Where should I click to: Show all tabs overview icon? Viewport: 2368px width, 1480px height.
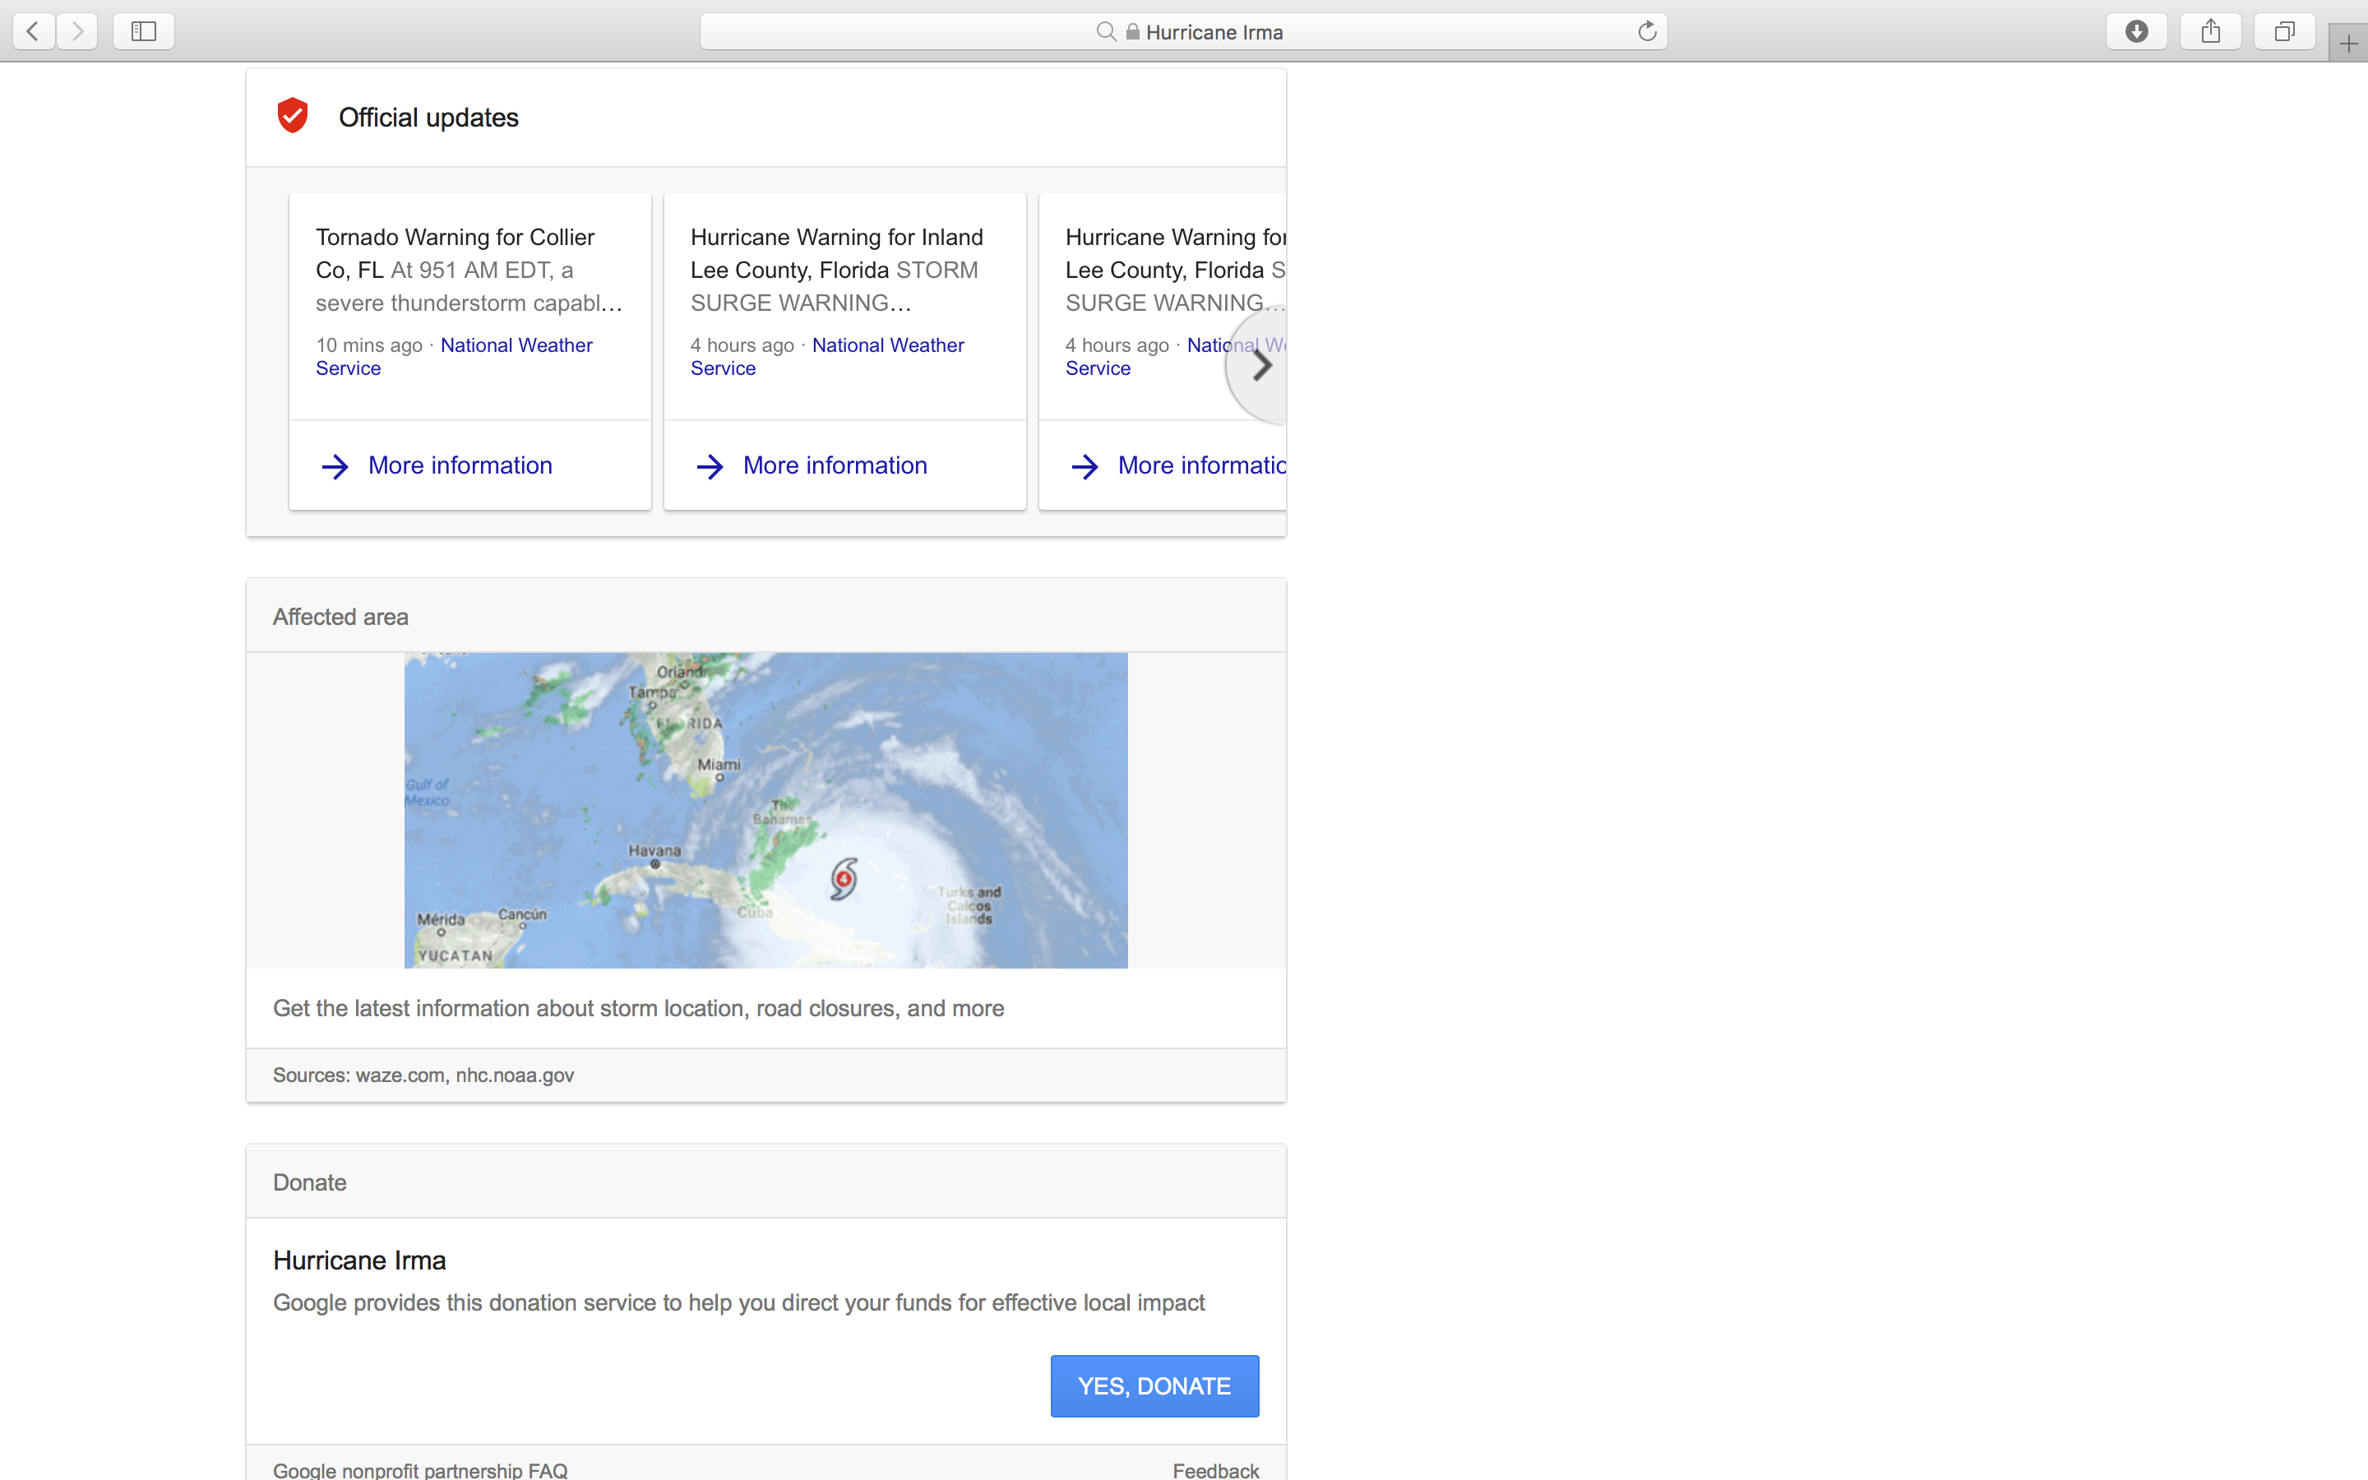(x=2284, y=31)
